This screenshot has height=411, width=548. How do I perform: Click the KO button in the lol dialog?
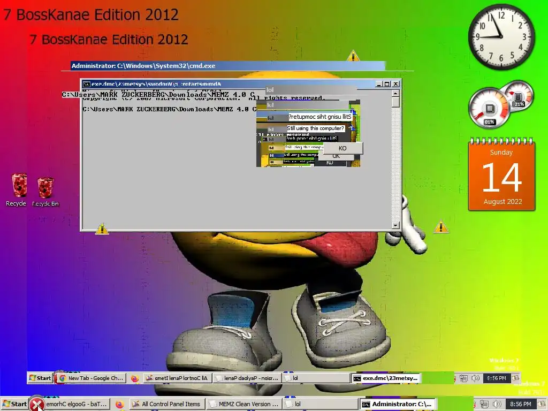tap(343, 148)
